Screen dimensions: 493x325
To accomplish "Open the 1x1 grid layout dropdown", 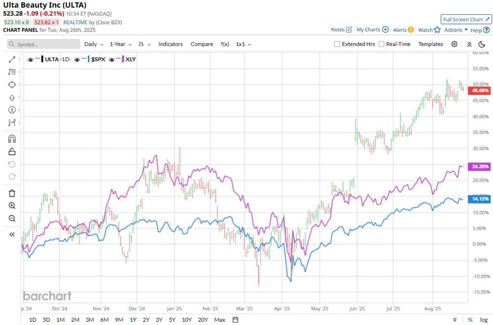I will point(244,44).
